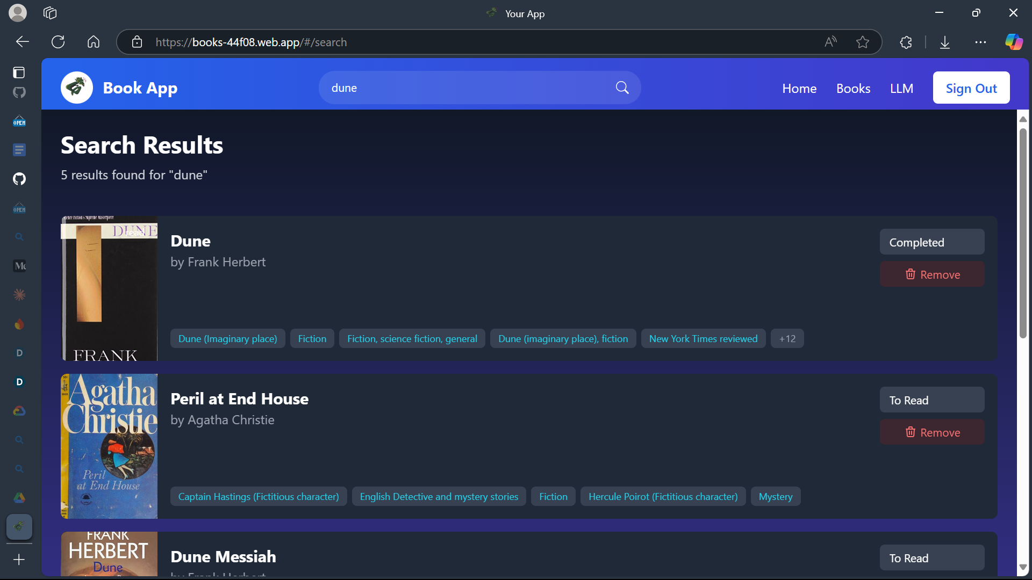Add page to favorites with star icon
This screenshot has height=580, width=1032.
[x=862, y=42]
